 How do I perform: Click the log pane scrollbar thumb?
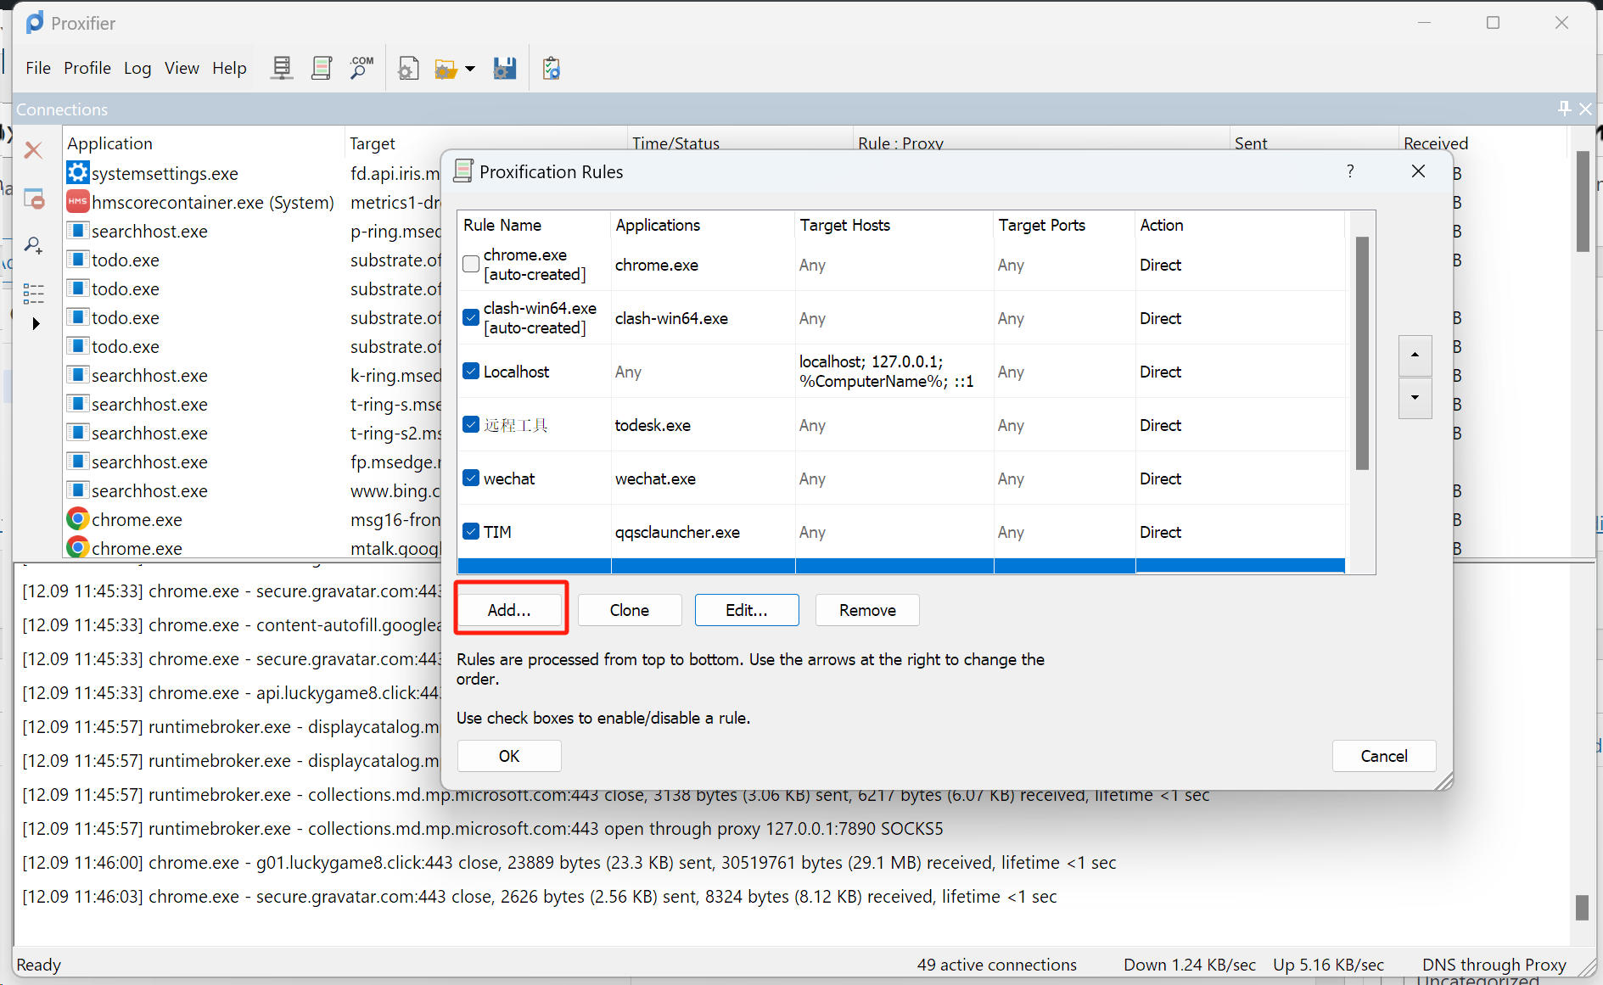click(x=1582, y=907)
